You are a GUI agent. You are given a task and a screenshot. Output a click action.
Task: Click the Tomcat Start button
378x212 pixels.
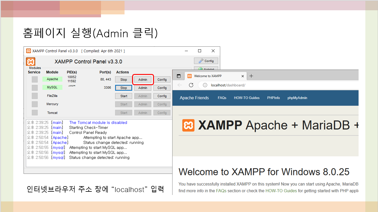124,113
